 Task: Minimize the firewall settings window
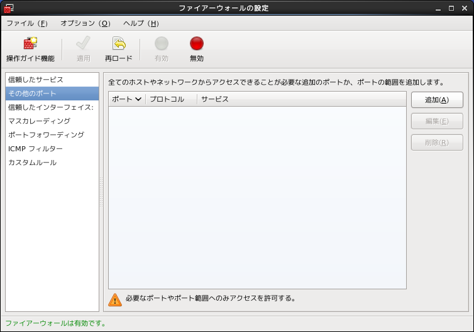[x=438, y=8]
